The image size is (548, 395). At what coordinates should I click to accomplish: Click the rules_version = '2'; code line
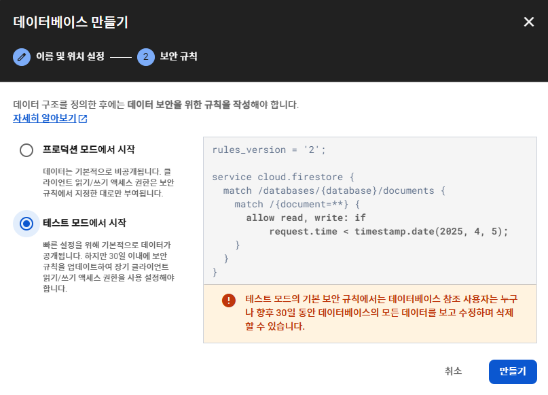pos(269,150)
